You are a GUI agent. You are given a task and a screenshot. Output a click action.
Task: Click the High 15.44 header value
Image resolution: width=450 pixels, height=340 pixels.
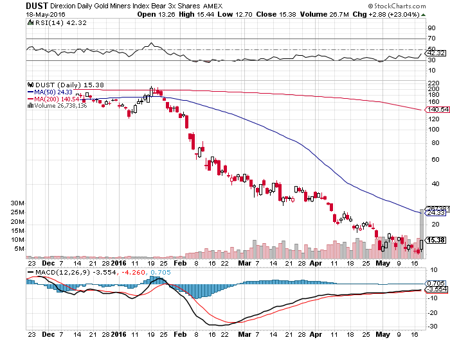pyautogui.click(x=196, y=14)
